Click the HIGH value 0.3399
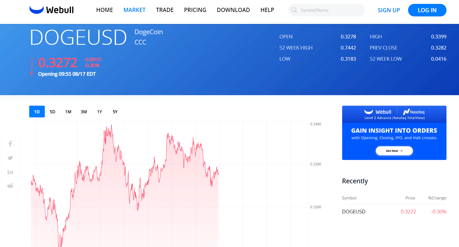The height and width of the screenshot is (247, 459). click(439, 37)
